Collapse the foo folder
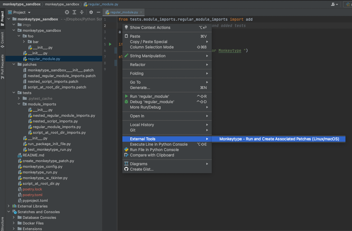 [19, 36]
